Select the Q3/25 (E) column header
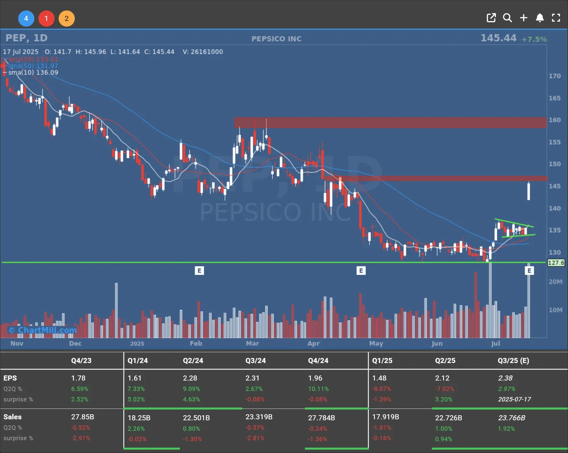 pos(513,361)
